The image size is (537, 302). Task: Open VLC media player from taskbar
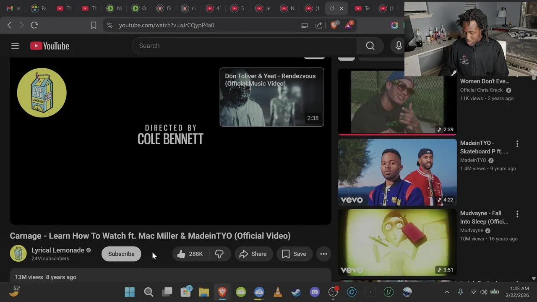(x=278, y=292)
